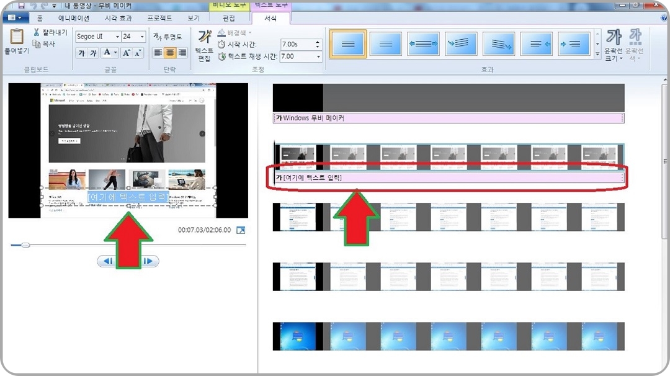Screen dimensions: 670x376
Task: Click the start time 7.00s spinner arrows
Action: pyautogui.click(x=317, y=45)
